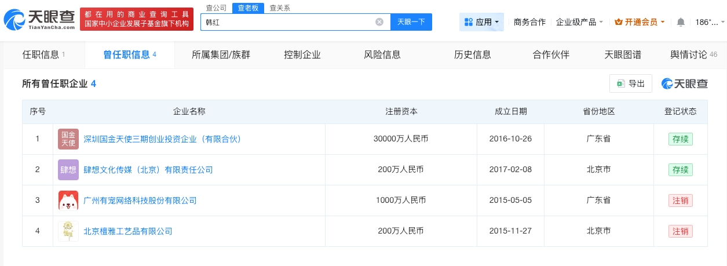Screen dimensions: 727x266
Task: Select the date 2015-05-05
Action: 510,201
